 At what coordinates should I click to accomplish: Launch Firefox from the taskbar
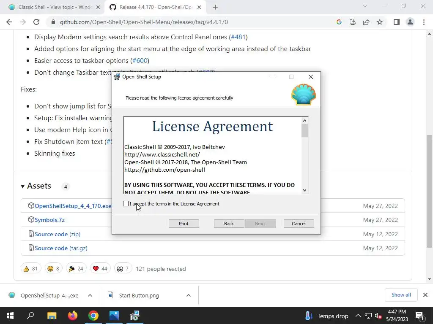click(73, 316)
